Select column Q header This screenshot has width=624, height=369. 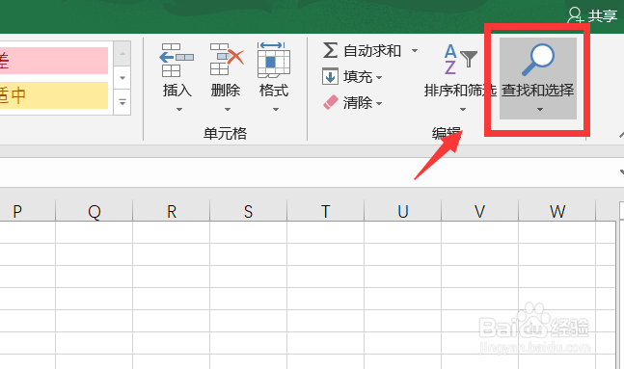(x=94, y=210)
